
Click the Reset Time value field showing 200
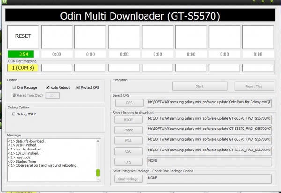(52, 95)
